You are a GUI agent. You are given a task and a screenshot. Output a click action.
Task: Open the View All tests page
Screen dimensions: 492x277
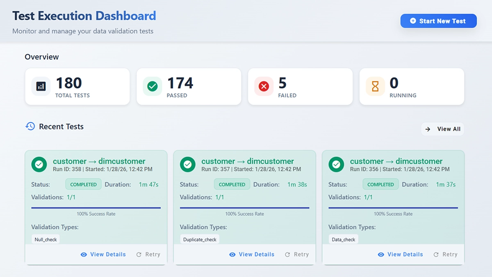coord(442,129)
